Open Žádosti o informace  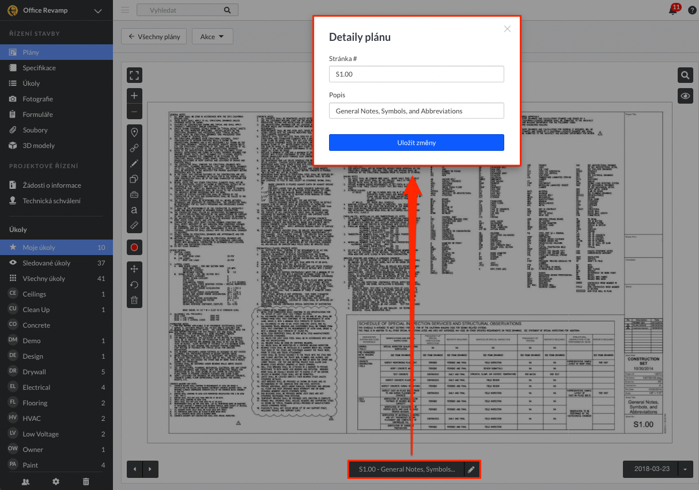click(x=56, y=185)
